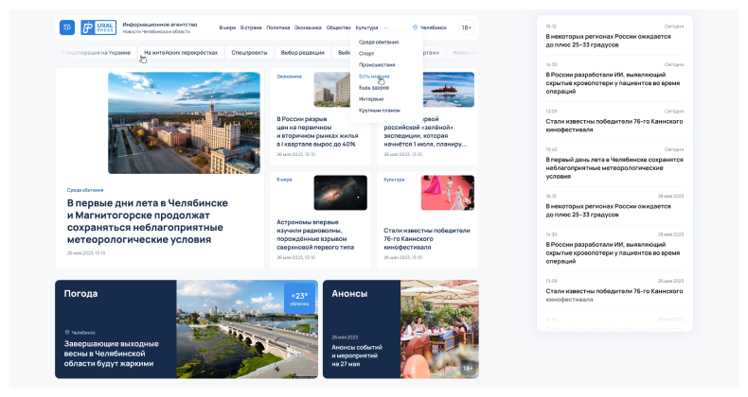The width and height of the screenshot is (748, 397).
Task: Open the red icebreaker ship thumbnail
Action: pos(449,90)
